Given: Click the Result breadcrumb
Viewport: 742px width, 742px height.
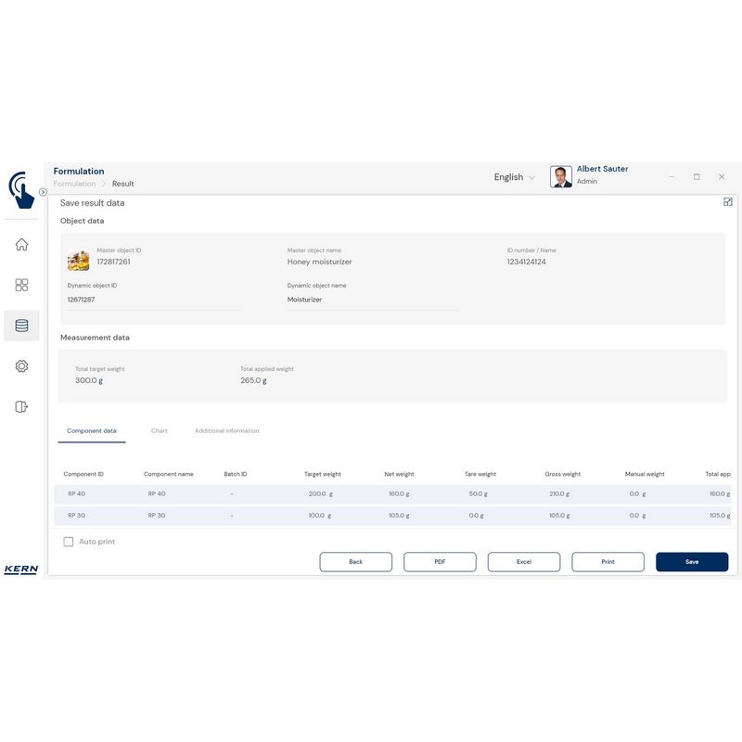Looking at the screenshot, I should click(x=123, y=184).
